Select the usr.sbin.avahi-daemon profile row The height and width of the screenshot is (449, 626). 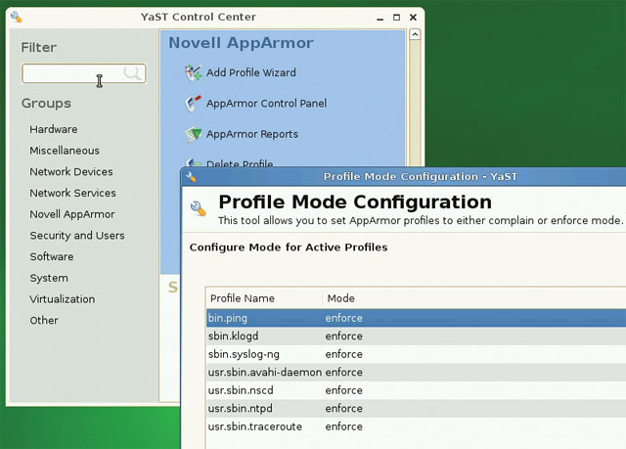tap(416, 373)
